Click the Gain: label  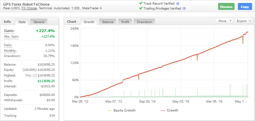point(9,31)
